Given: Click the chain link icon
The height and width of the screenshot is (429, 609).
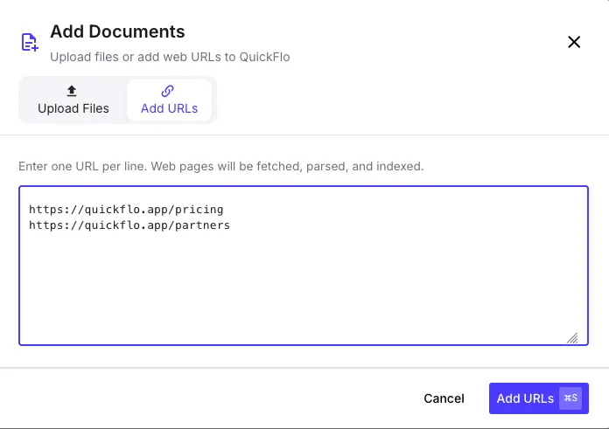Looking at the screenshot, I should (167, 91).
